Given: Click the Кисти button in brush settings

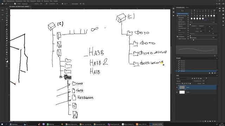Looking at the screenshot, I should coord(182,11).
